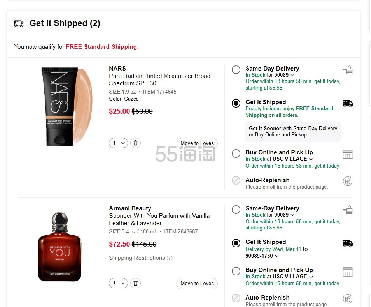This screenshot has height=307, width=371.
Task: Select Same-Day Delivery for the NARS moisturizer
Action: point(236,70)
